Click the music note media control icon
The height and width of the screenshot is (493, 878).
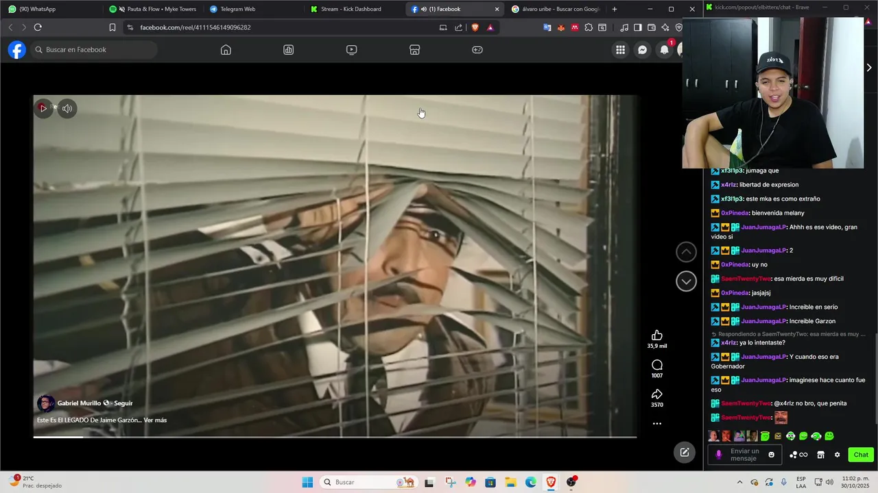[624, 27]
